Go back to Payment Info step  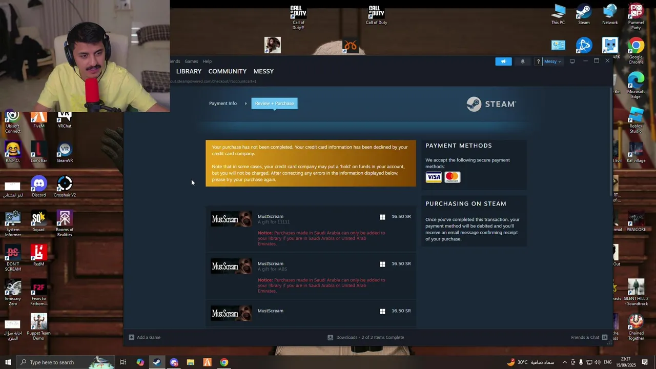223,104
